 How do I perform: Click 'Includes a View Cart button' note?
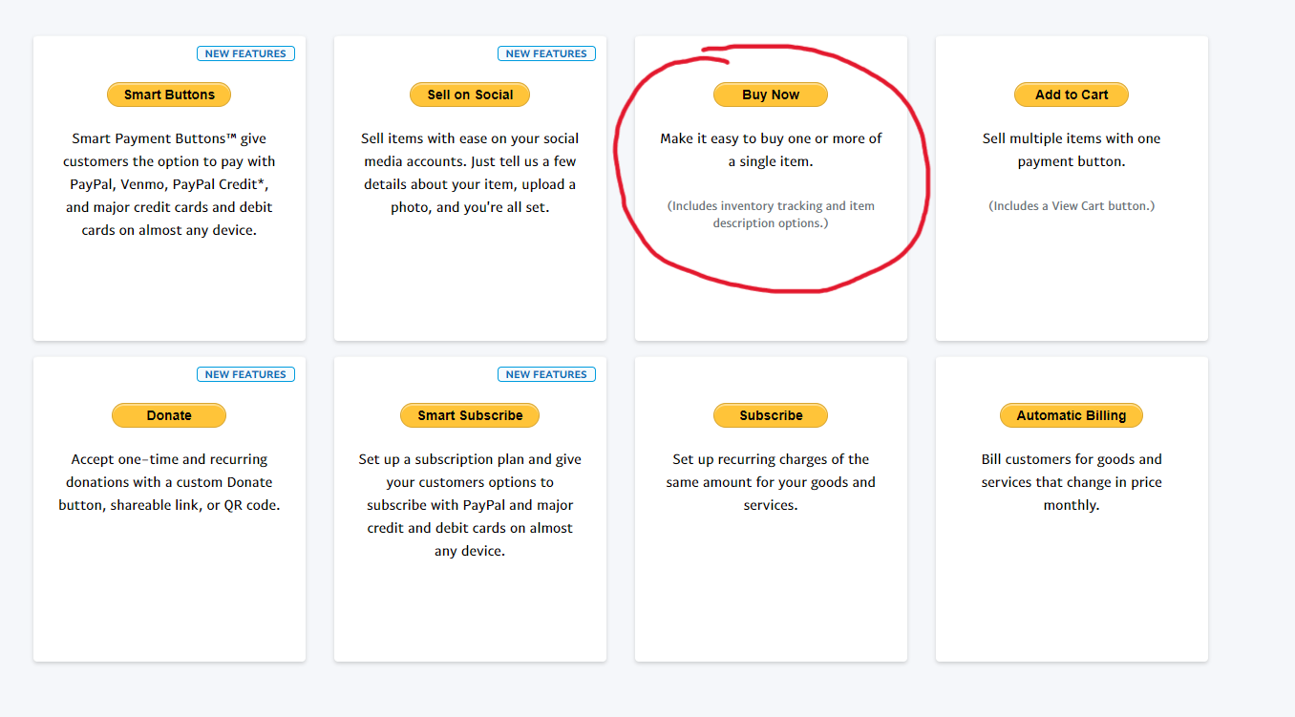[1072, 205]
